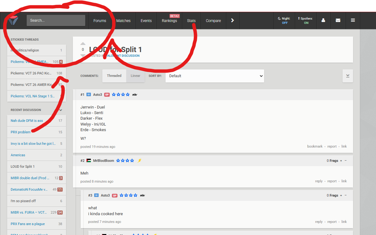Open the Compare nav item

pyautogui.click(x=213, y=20)
